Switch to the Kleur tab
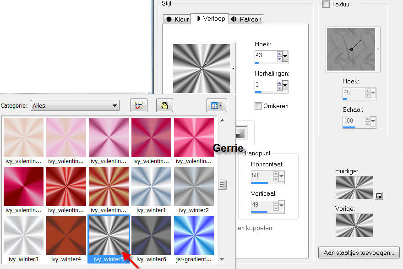Image resolution: width=403 pixels, height=269 pixels. [177, 19]
